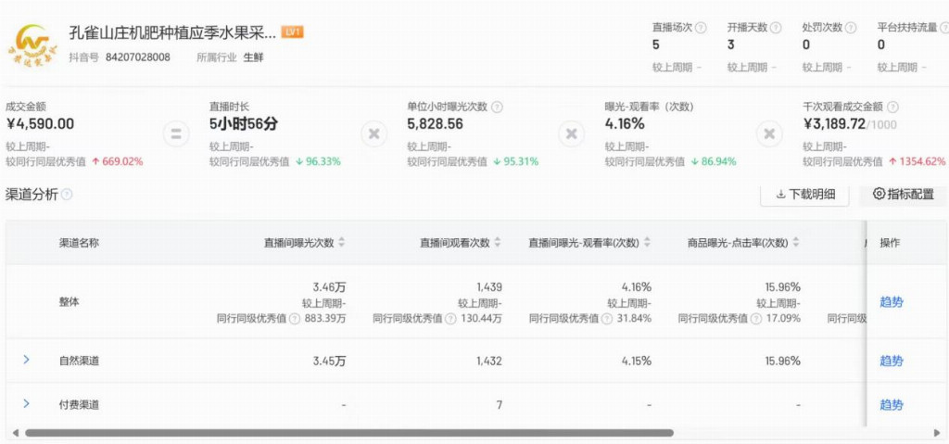The height and width of the screenshot is (444, 949).
Task: Open 指标配置 settings
Action: click(x=903, y=195)
